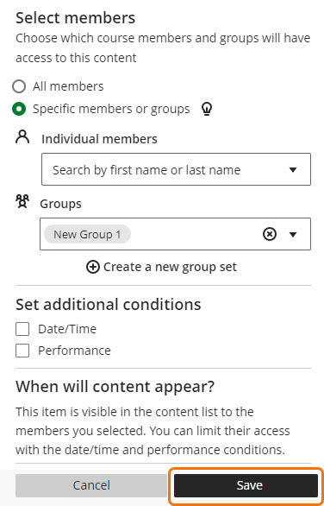Click the lightbulb tip icon
The height and width of the screenshot is (506, 324).
(x=207, y=109)
